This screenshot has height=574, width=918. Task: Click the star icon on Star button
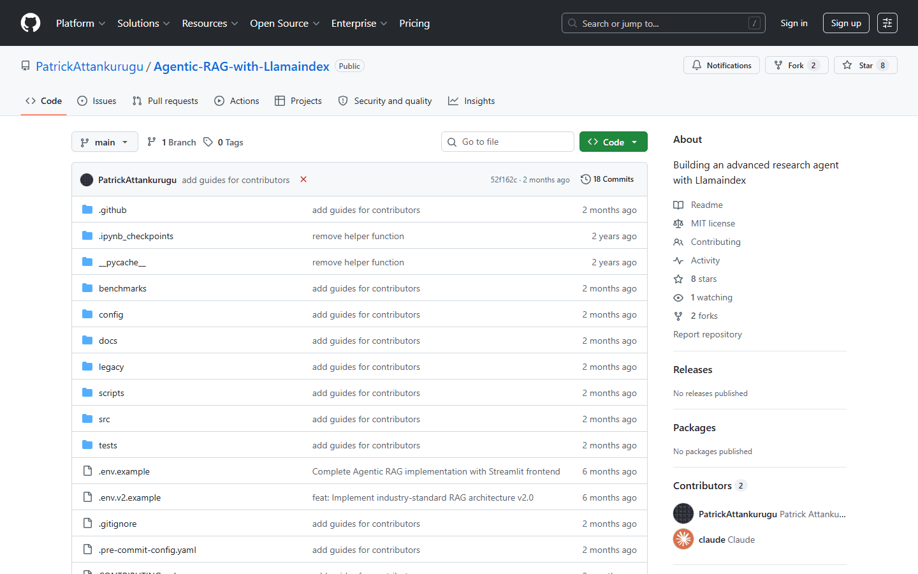(847, 65)
